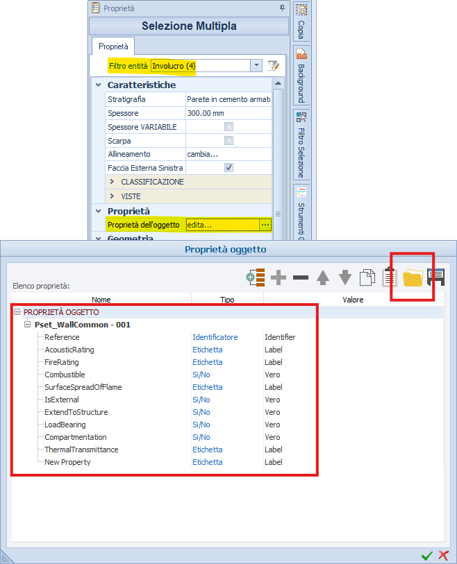Open property set with yellow folder icon
The width and height of the screenshot is (457, 564).
click(x=413, y=277)
